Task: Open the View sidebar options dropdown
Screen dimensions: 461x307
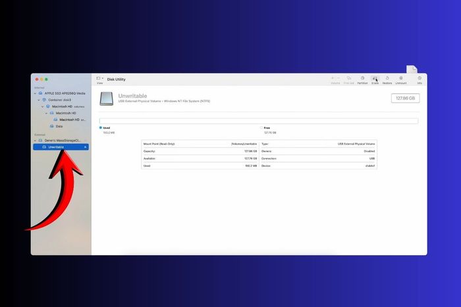Action: pyautogui.click(x=99, y=78)
